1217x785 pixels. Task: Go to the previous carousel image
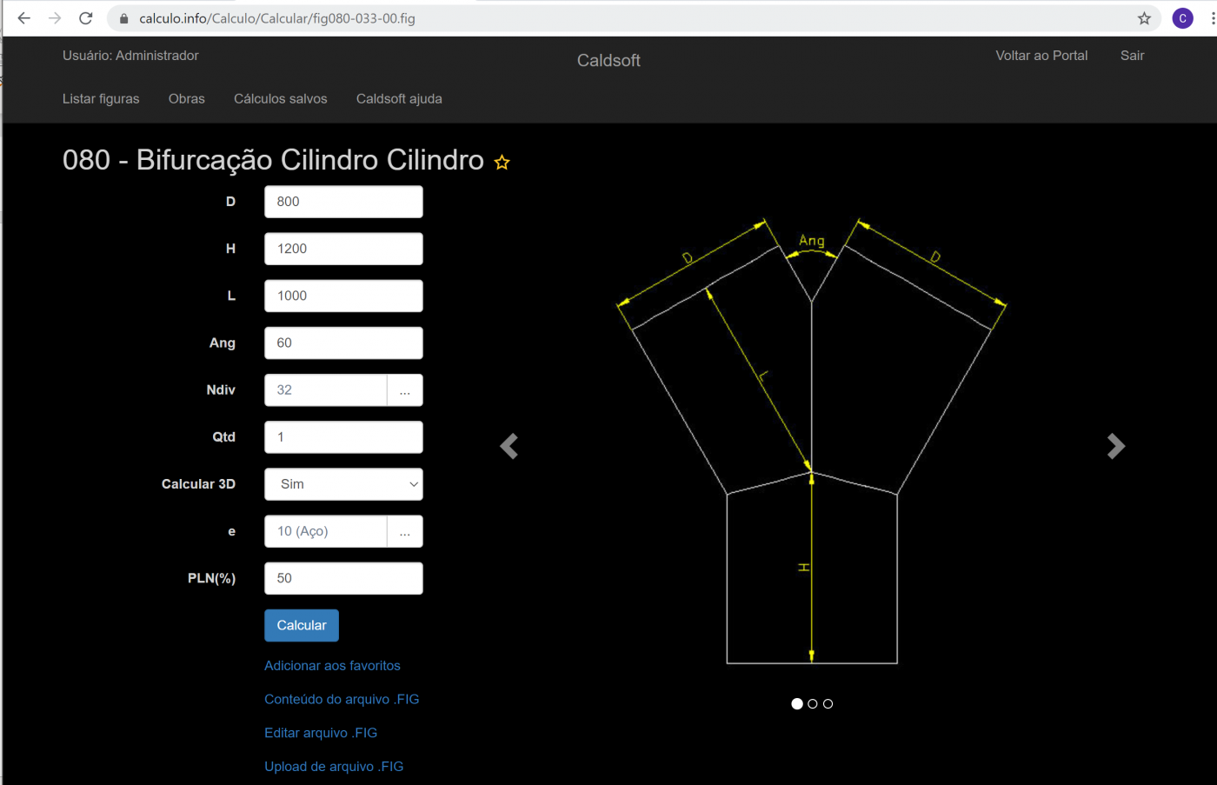(509, 446)
